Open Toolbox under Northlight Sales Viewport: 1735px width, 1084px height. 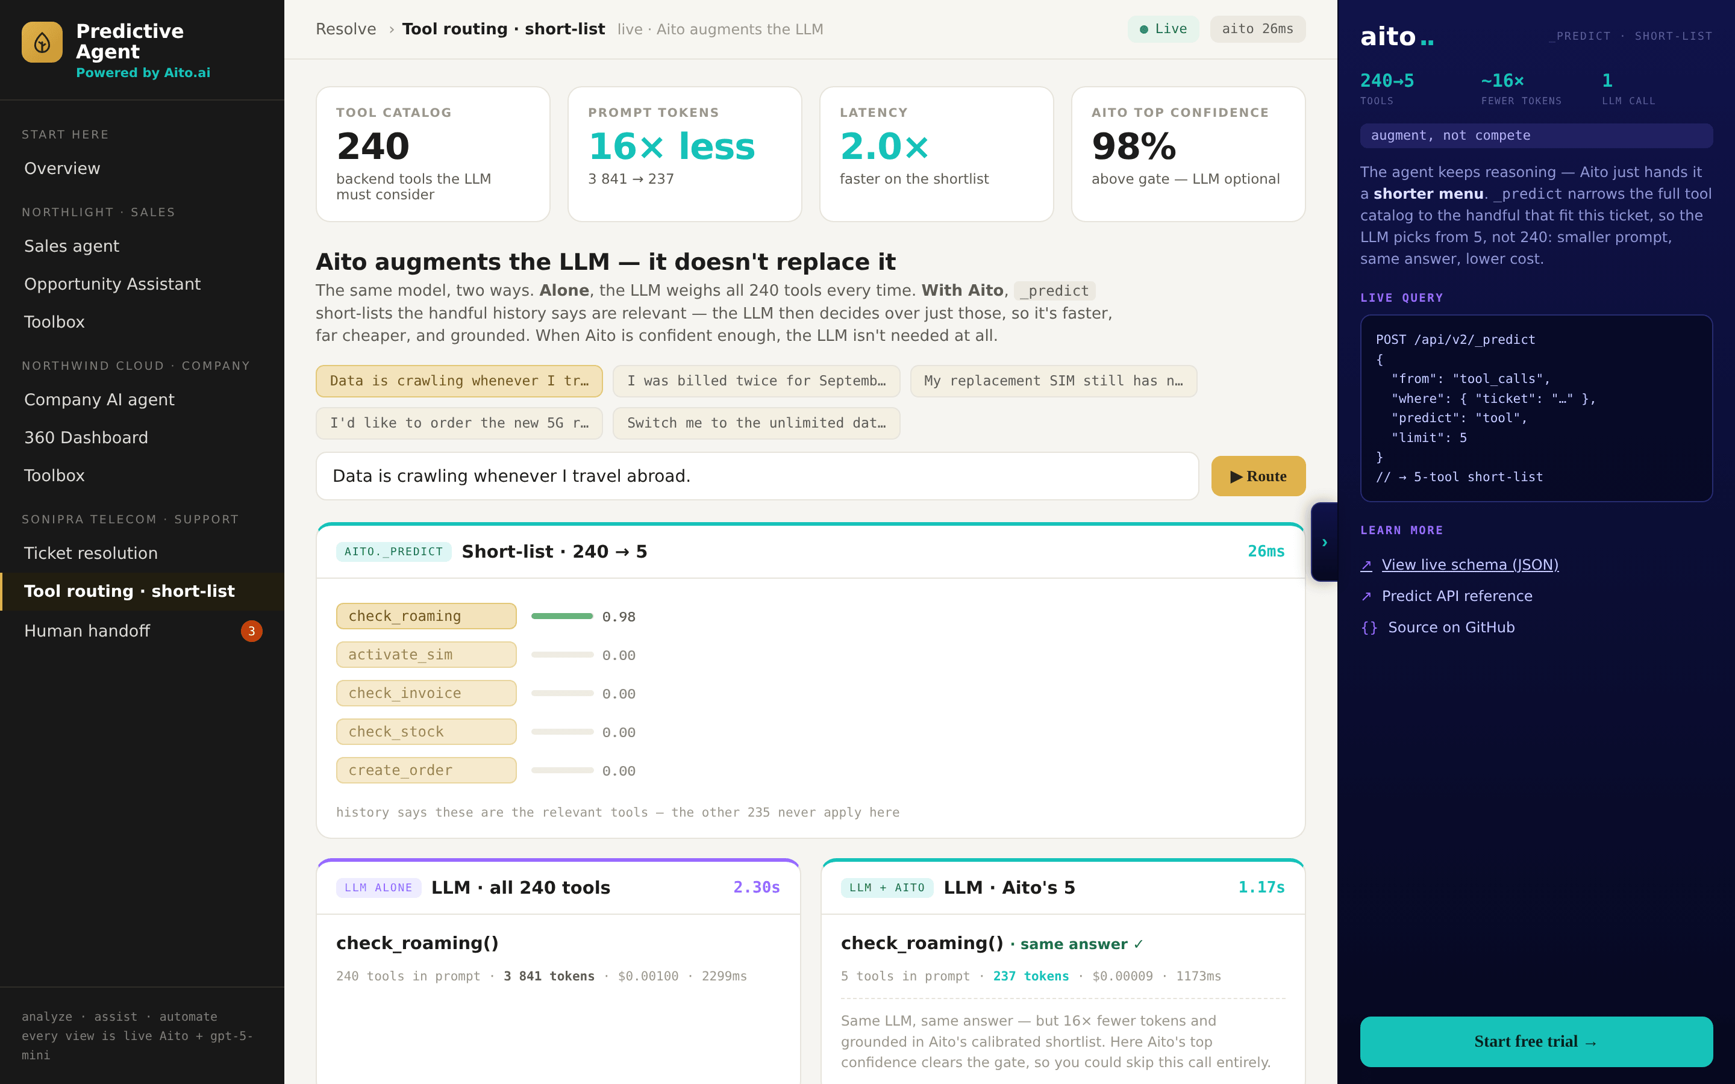pyautogui.click(x=142, y=322)
